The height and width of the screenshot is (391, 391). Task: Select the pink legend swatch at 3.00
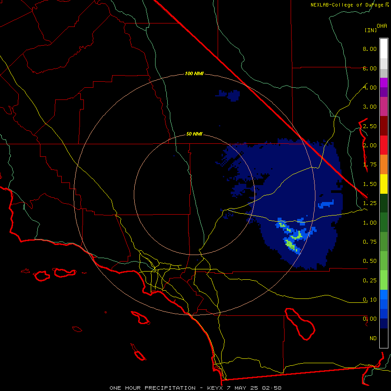(384, 106)
